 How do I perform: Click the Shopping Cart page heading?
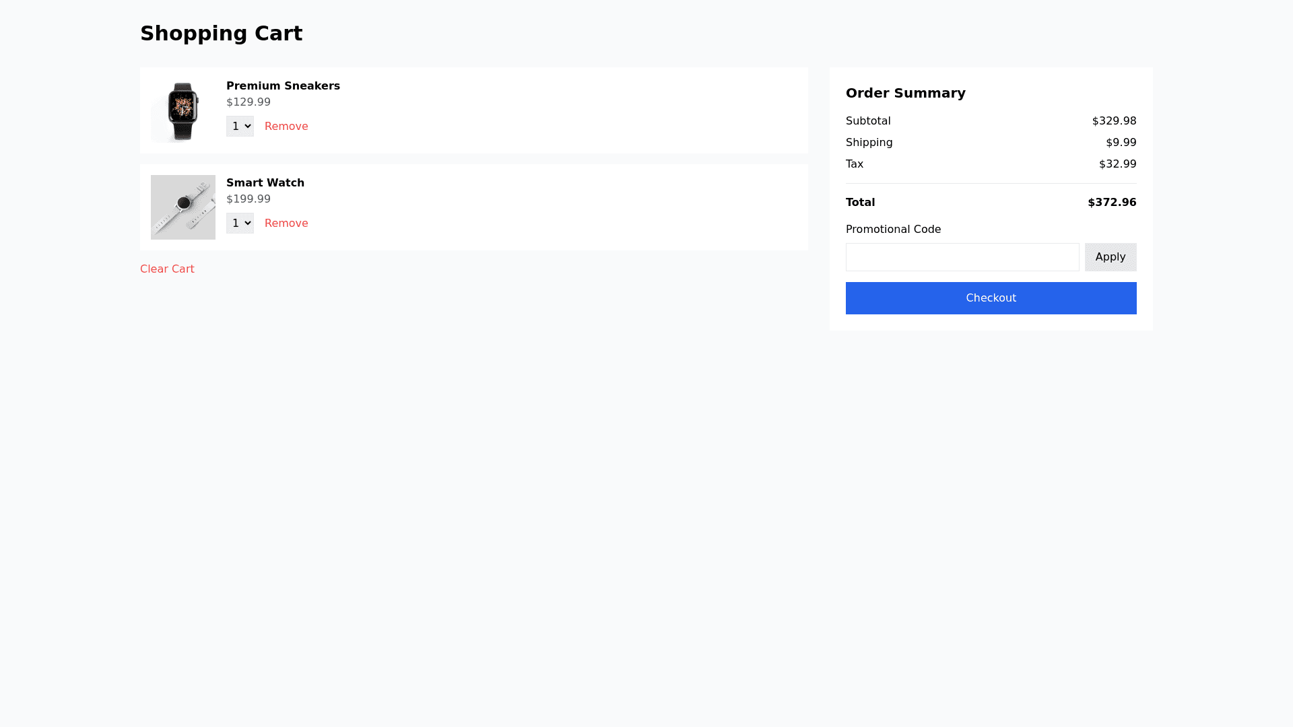tap(221, 34)
